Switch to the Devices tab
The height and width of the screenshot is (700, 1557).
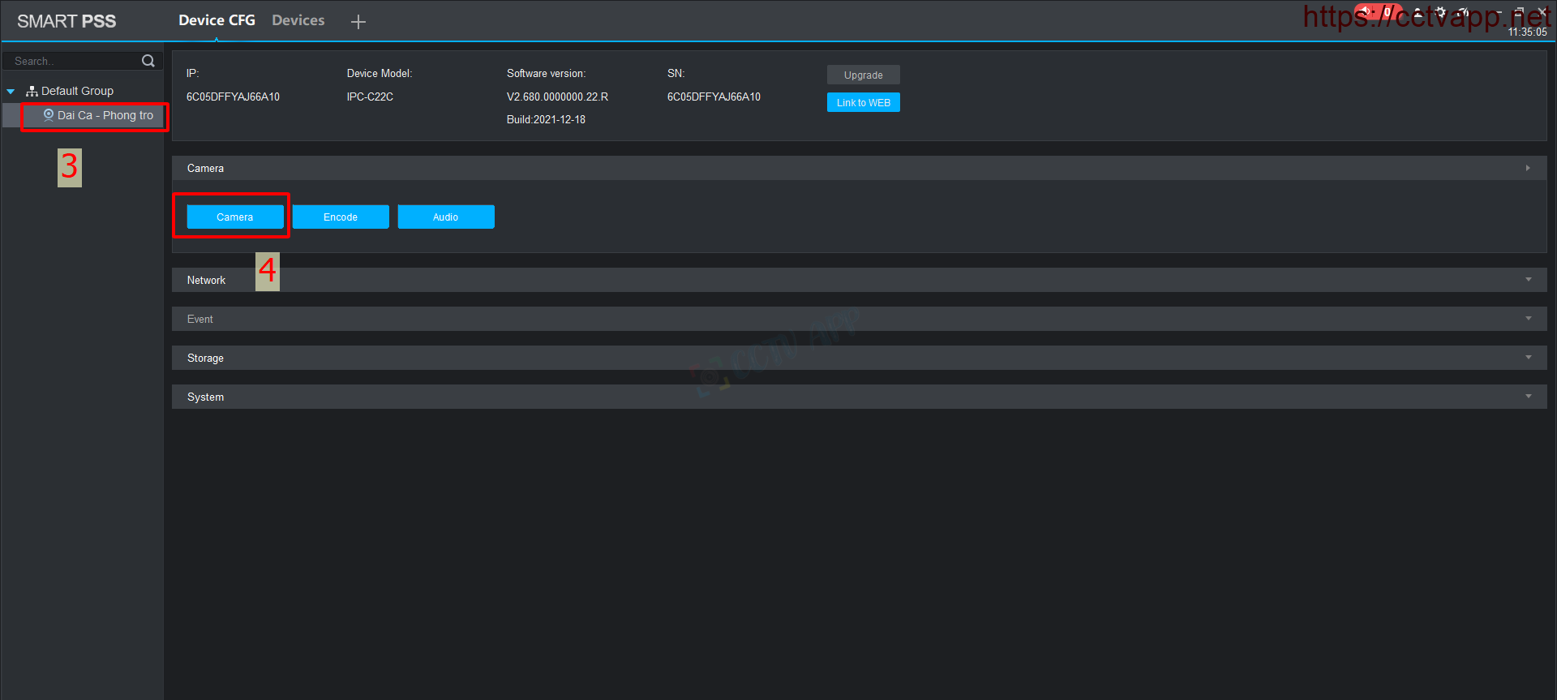point(298,20)
